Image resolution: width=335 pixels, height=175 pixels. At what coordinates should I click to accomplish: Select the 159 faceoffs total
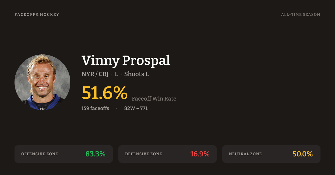tap(95, 108)
